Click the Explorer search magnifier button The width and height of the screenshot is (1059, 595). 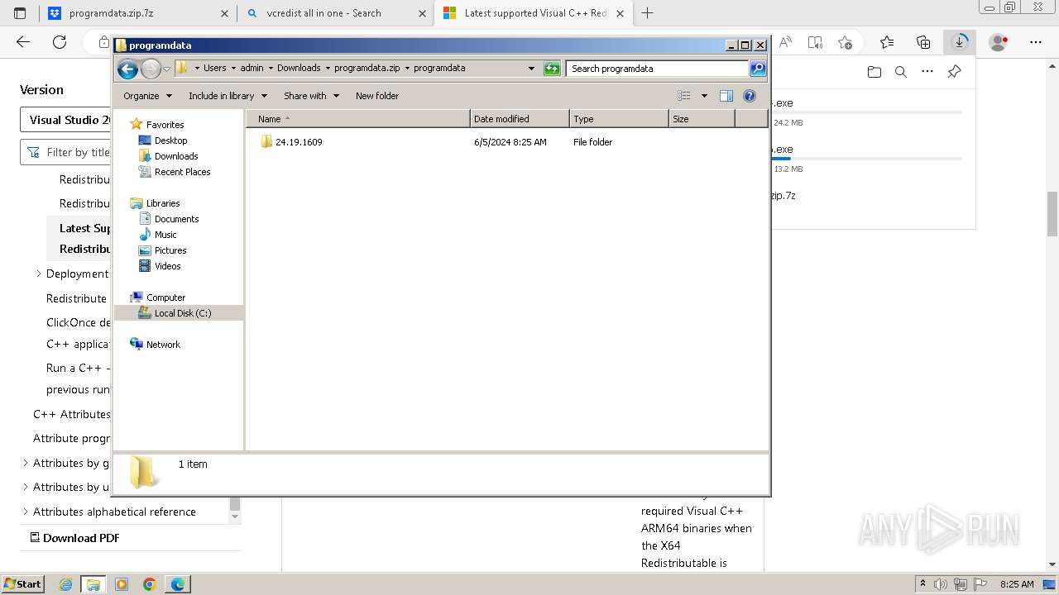coord(758,69)
